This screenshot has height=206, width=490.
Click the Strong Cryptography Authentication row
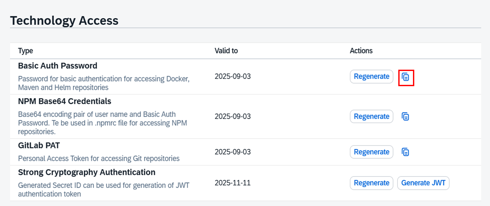pyautogui.click(x=87, y=172)
